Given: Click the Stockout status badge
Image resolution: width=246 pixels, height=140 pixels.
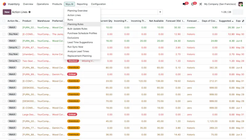Looking at the screenshot, I should click(x=73, y=61).
